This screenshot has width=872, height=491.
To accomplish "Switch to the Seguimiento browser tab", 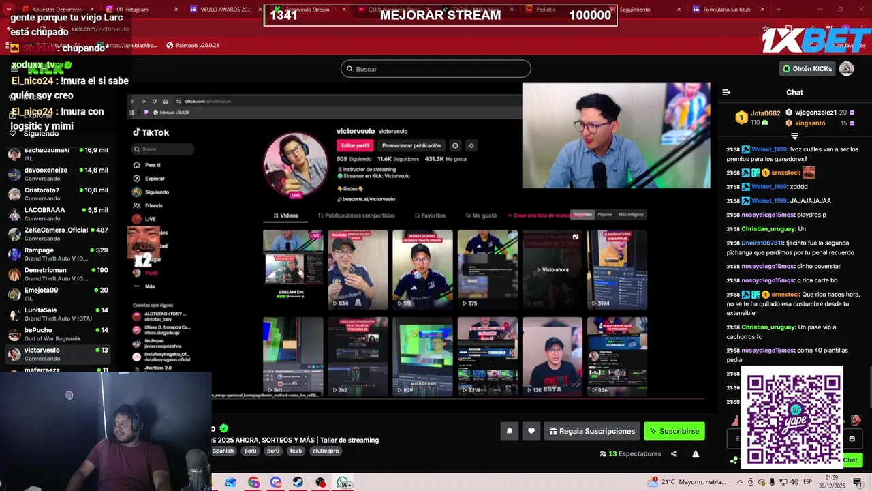I will click(644, 10).
